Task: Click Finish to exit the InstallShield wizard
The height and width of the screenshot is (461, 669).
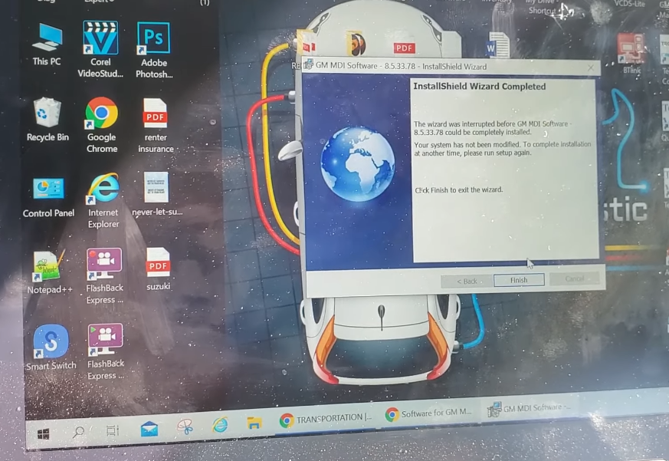Action: pyautogui.click(x=519, y=280)
